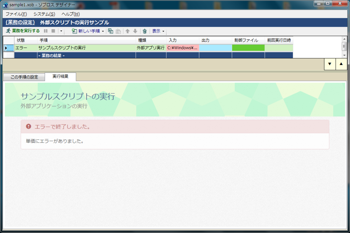Click the ▲ button to collapse the lower panel
Viewport: 350px width, 233px height.
(x=341, y=64)
